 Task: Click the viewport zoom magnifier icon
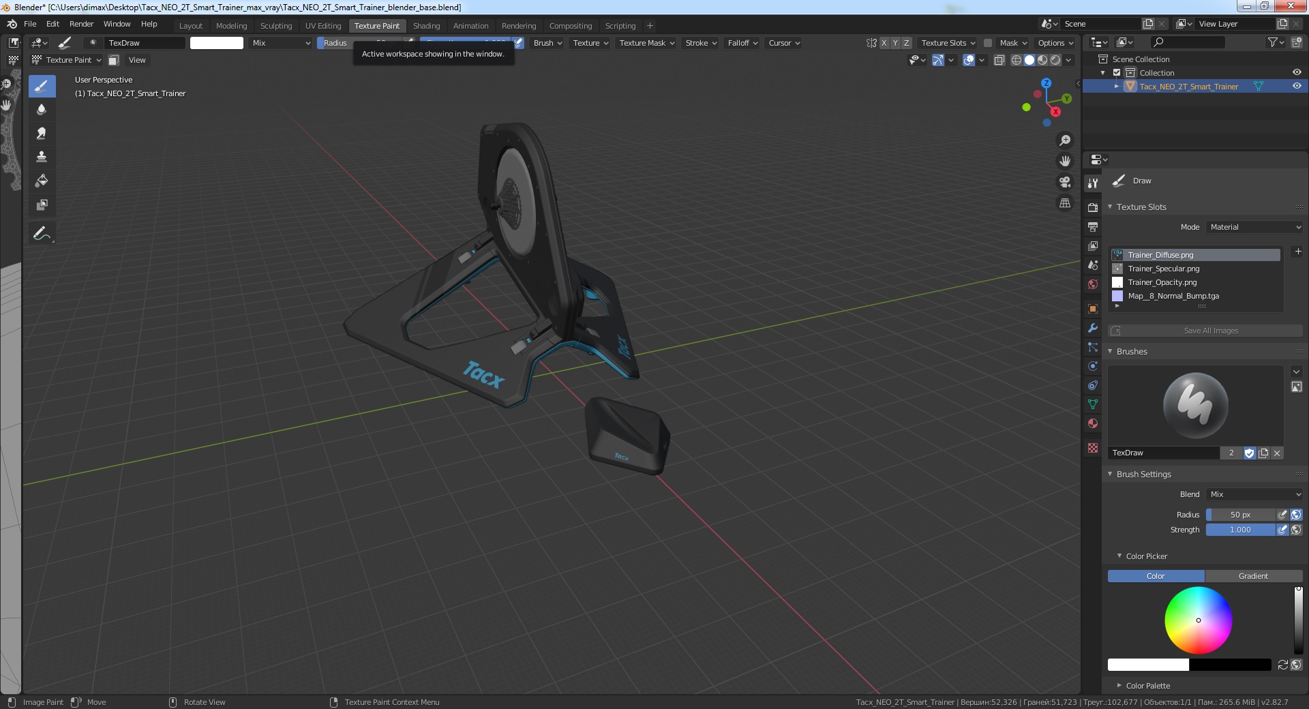(1064, 140)
